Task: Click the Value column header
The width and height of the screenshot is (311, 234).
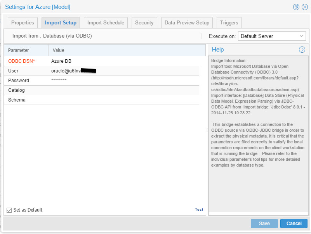Action: [127, 50]
